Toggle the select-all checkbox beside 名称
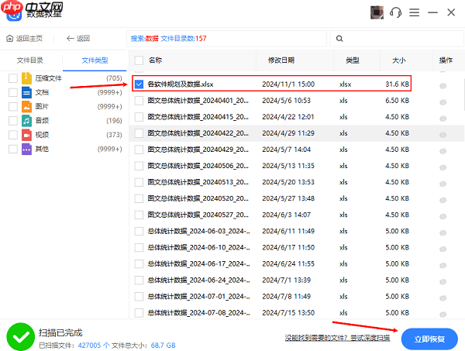Screen dimensions: 465x351 pos(139,60)
